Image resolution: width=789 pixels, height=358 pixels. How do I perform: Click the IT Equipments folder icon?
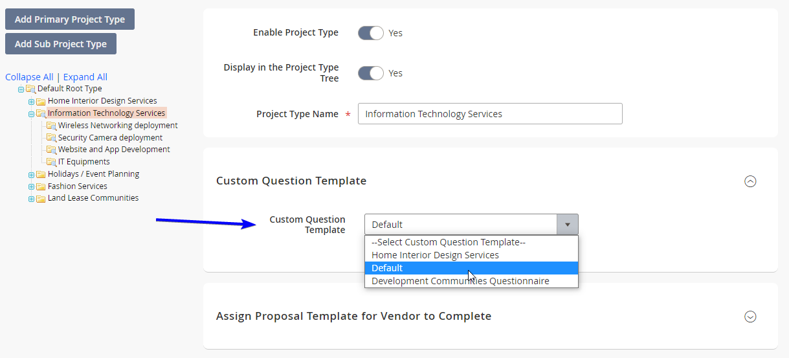click(x=51, y=162)
